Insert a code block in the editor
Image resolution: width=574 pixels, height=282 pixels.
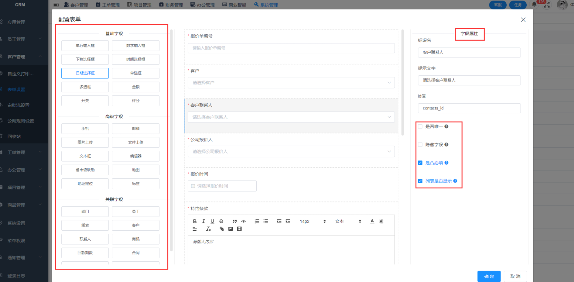tap(244, 221)
